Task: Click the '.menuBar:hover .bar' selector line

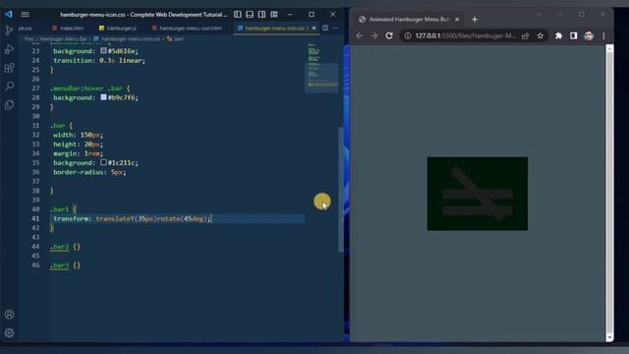Action: point(90,88)
